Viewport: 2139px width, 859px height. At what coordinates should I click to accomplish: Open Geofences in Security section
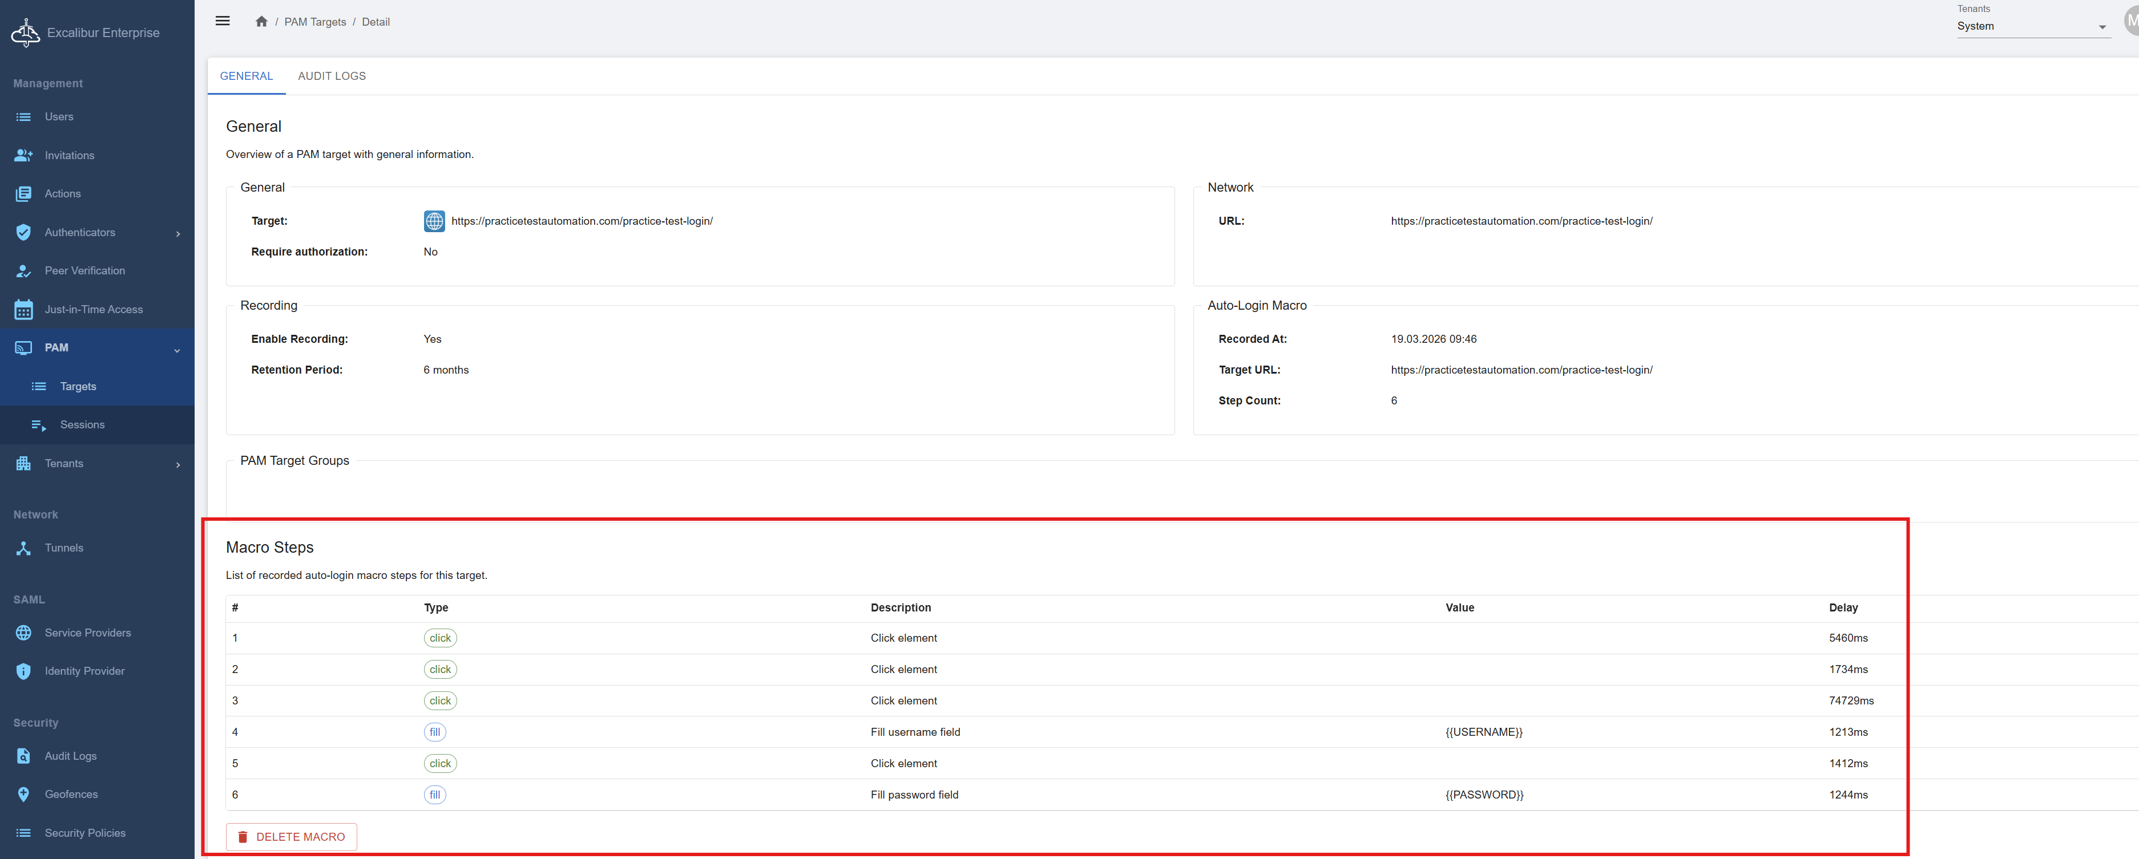71,795
